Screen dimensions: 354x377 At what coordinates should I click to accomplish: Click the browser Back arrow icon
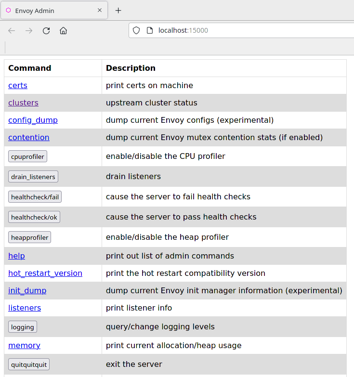[x=12, y=31]
